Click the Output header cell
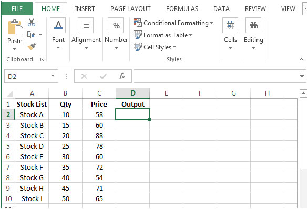Image resolution: width=308 pixels, height=209 pixels. tap(133, 104)
